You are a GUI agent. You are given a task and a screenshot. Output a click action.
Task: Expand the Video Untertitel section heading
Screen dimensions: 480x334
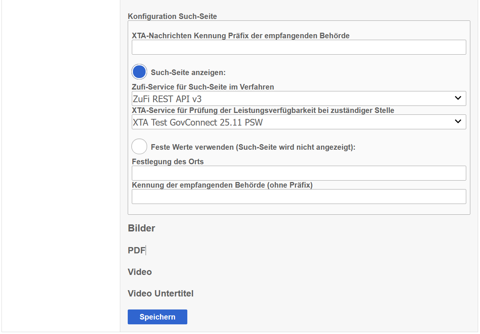[x=160, y=294]
